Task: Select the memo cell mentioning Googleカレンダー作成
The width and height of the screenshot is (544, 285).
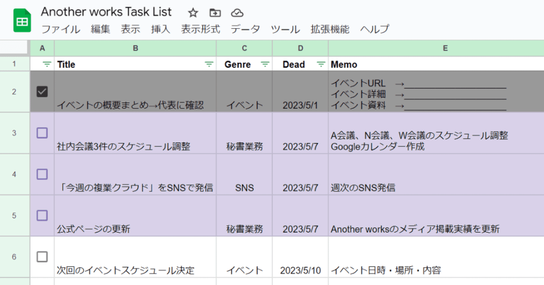Action: coord(436,133)
